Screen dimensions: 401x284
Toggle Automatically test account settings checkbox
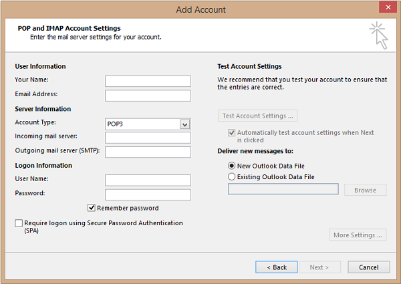click(231, 133)
